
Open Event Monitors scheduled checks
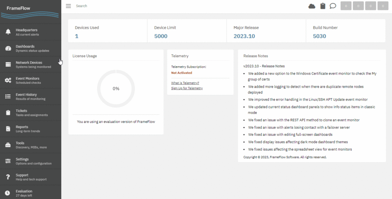point(31,80)
